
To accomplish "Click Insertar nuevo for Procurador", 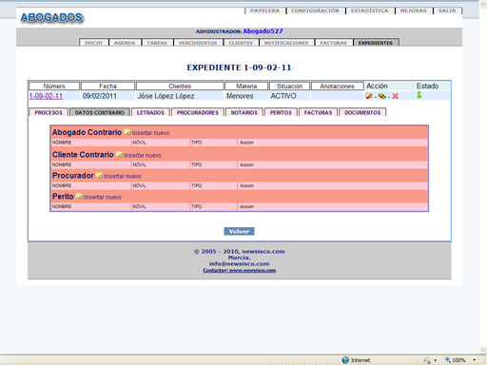I will tap(123, 176).
